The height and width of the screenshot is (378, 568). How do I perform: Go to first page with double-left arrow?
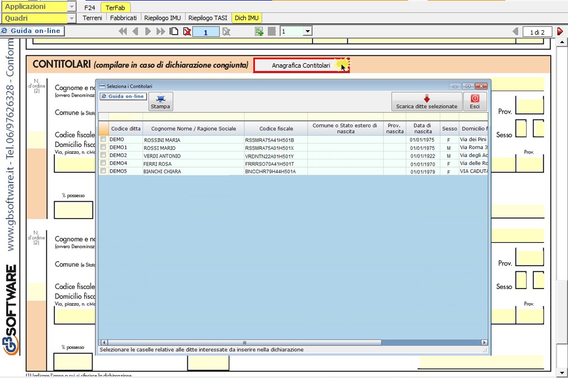[123, 31]
